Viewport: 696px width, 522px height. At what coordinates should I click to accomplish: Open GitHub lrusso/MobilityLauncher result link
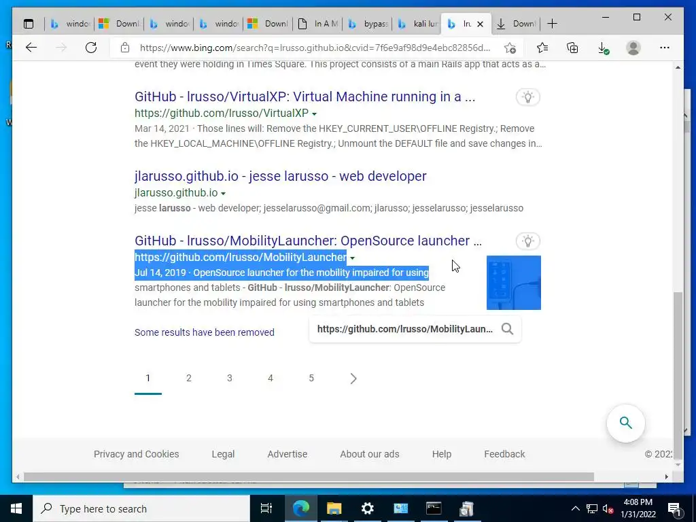click(308, 241)
